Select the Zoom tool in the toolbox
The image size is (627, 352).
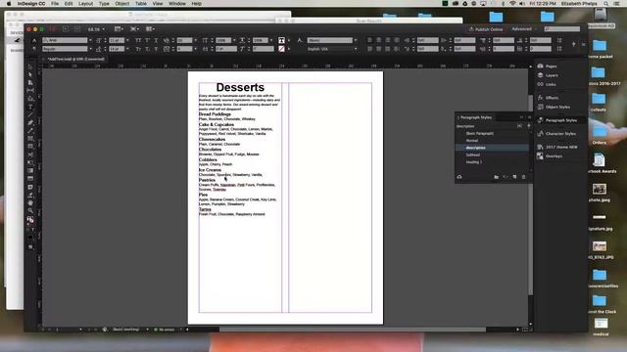click(30, 211)
